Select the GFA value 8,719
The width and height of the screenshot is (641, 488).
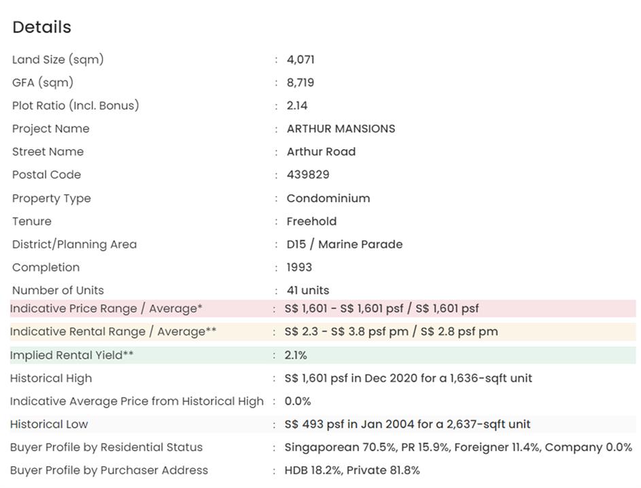pos(300,83)
